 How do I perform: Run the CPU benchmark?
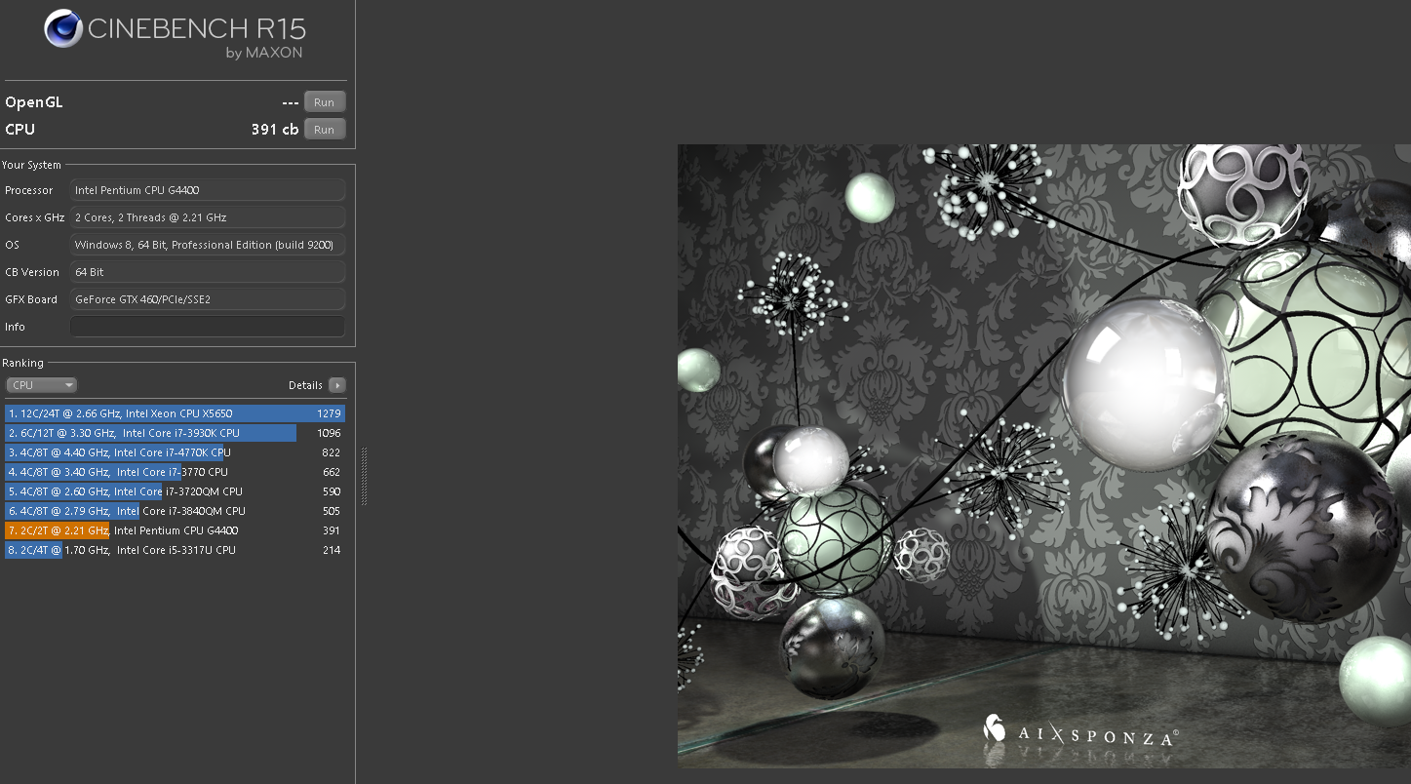(324, 130)
